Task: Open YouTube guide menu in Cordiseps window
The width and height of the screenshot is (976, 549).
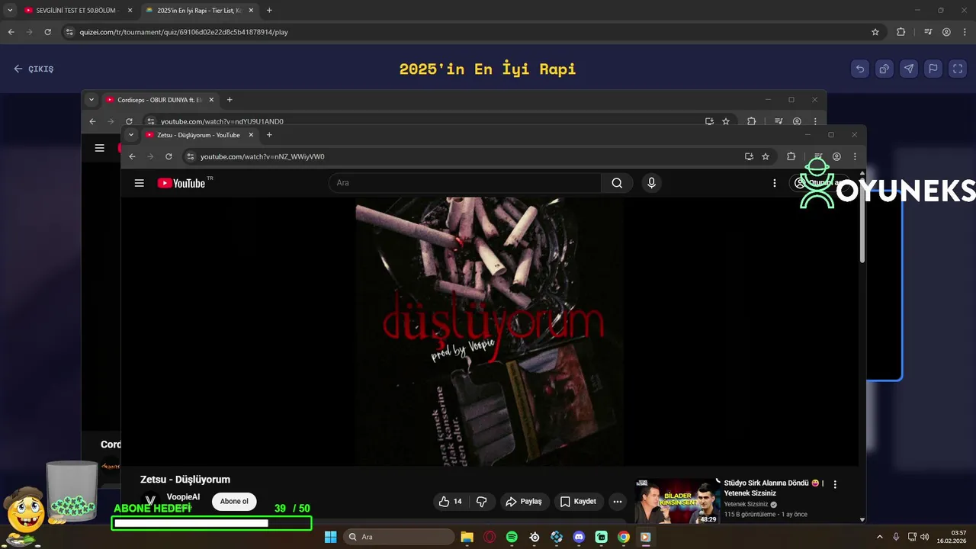Action: tap(99, 148)
